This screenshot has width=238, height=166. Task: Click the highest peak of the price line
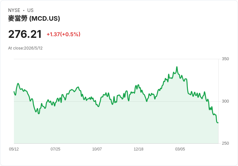click(177, 67)
